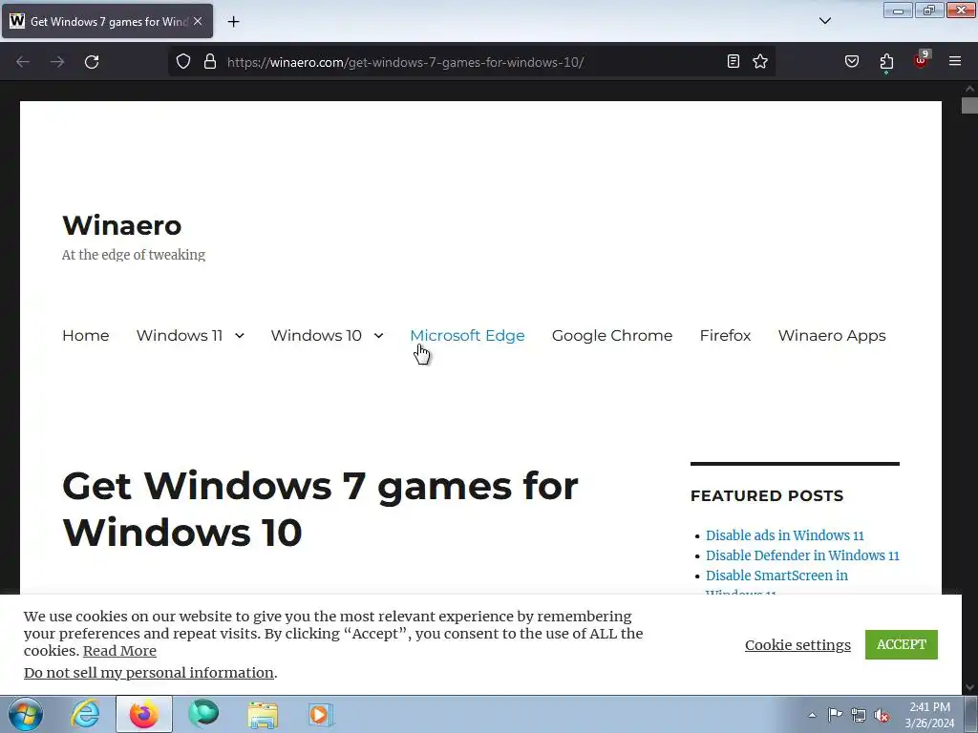The height and width of the screenshot is (733, 978).
Task: Click the browser Forward arrow button
Action: [x=57, y=62]
